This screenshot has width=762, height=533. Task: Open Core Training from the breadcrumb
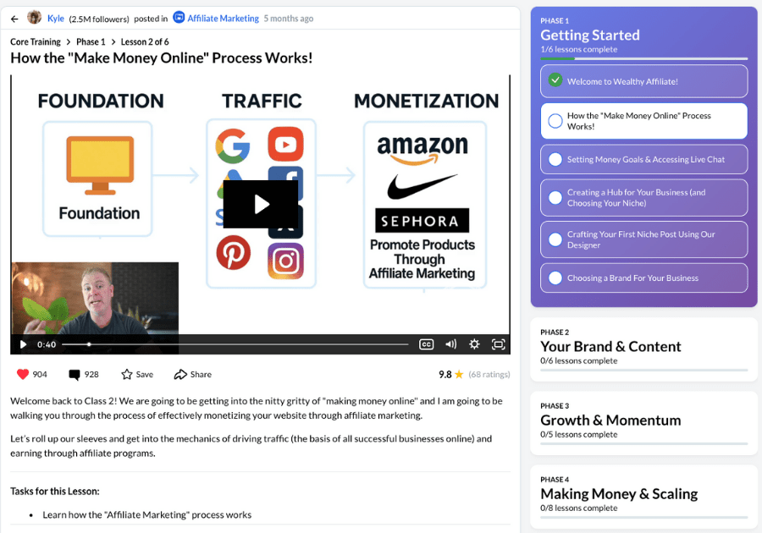(35, 41)
